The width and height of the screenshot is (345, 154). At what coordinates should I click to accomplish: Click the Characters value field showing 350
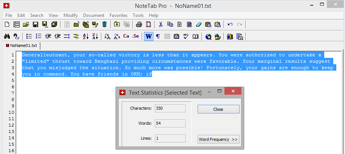(x=170, y=108)
